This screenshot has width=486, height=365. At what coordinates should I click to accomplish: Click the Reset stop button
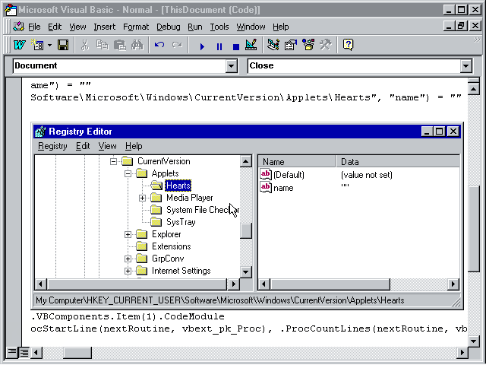coord(236,46)
